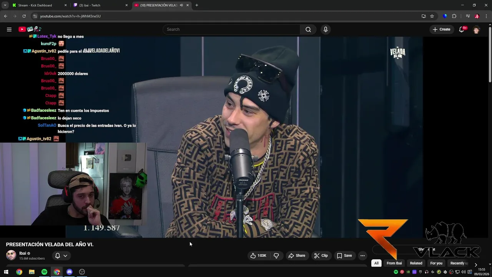
Task: Reload the current page
Action: point(24,16)
